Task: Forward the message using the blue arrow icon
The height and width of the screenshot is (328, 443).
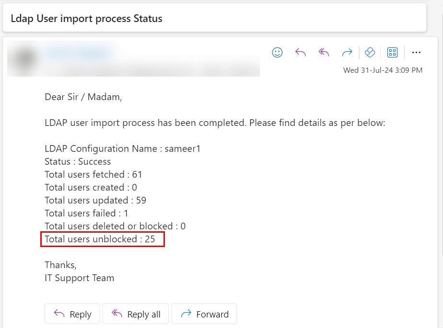Action: pyautogui.click(x=347, y=52)
